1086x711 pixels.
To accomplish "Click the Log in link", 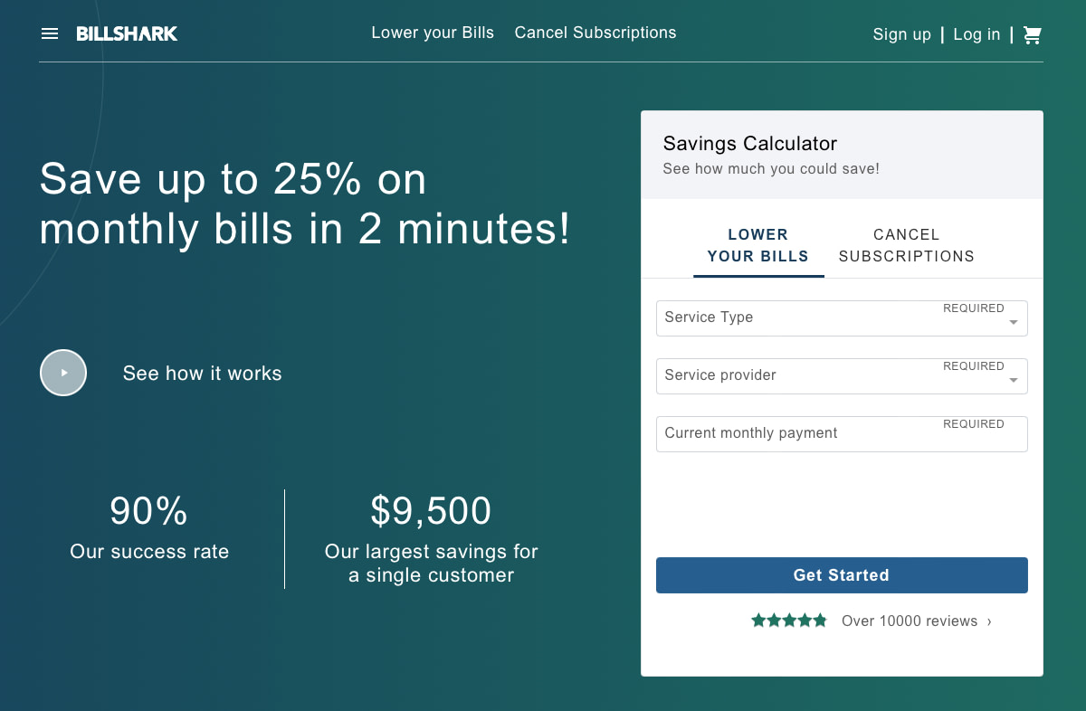I will click(976, 33).
